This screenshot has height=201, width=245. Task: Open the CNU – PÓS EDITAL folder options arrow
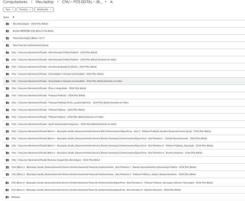coord(106,2)
